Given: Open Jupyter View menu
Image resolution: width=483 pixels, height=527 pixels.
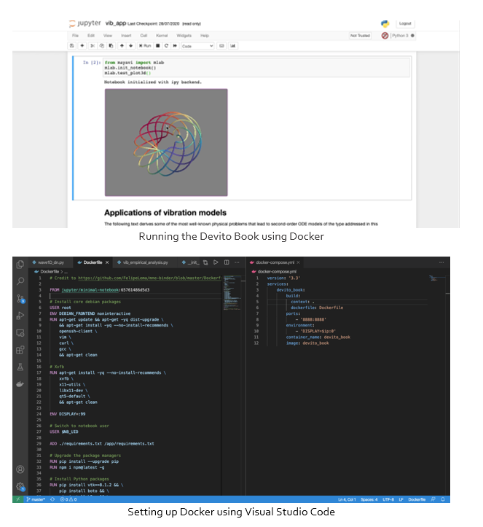Looking at the screenshot, I should (x=108, y=36).
